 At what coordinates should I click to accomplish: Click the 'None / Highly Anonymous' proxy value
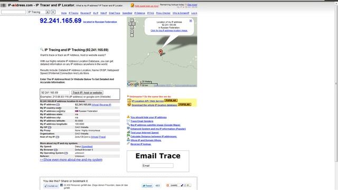88,130
